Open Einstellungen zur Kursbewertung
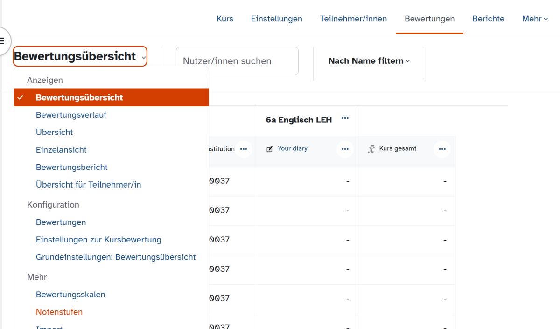Screen dimensions: 560x329 pyautogui.click(x=98, y=240)
